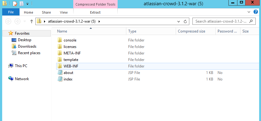This screenshot has height=121, width=261.
Task: Switch to the Share ribbon tab
Action: coord(46,12)
